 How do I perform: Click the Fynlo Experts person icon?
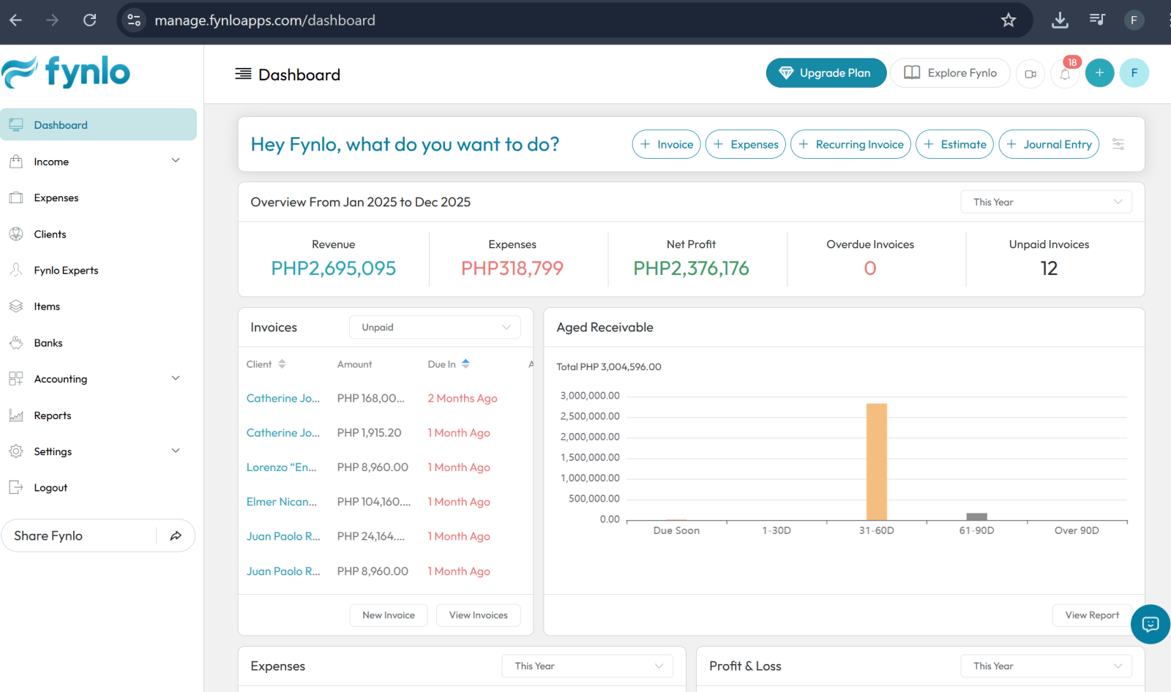point(16,270)
